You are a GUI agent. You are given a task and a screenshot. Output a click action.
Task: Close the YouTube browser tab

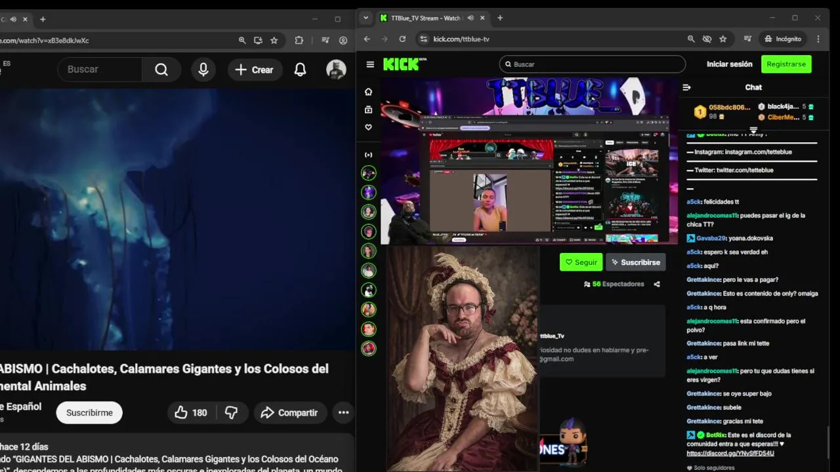click(x=25, y=19)
